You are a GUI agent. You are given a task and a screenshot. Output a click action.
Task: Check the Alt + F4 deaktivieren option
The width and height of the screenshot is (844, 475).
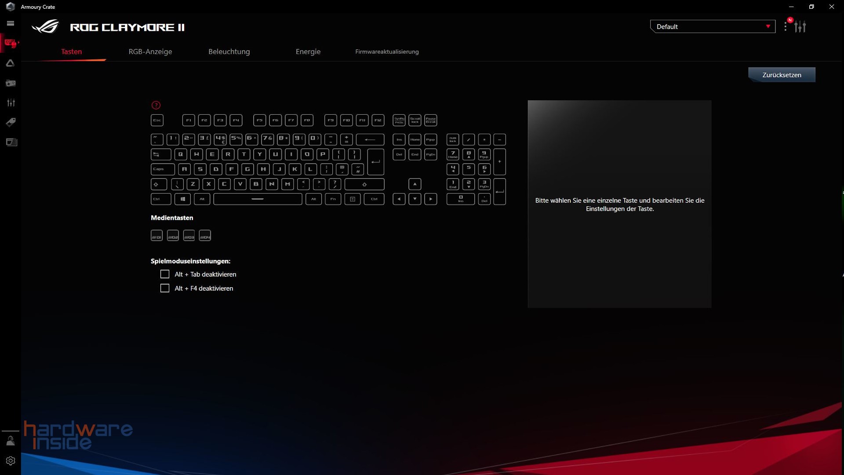(165, 288)
